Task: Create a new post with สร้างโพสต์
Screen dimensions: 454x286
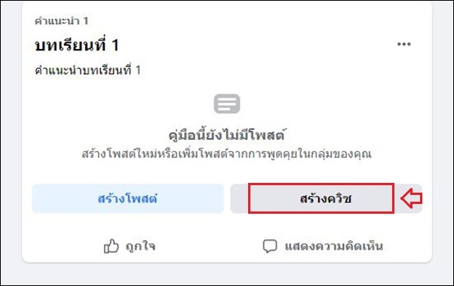Action: pyautogui.click(x=127, y=199)
